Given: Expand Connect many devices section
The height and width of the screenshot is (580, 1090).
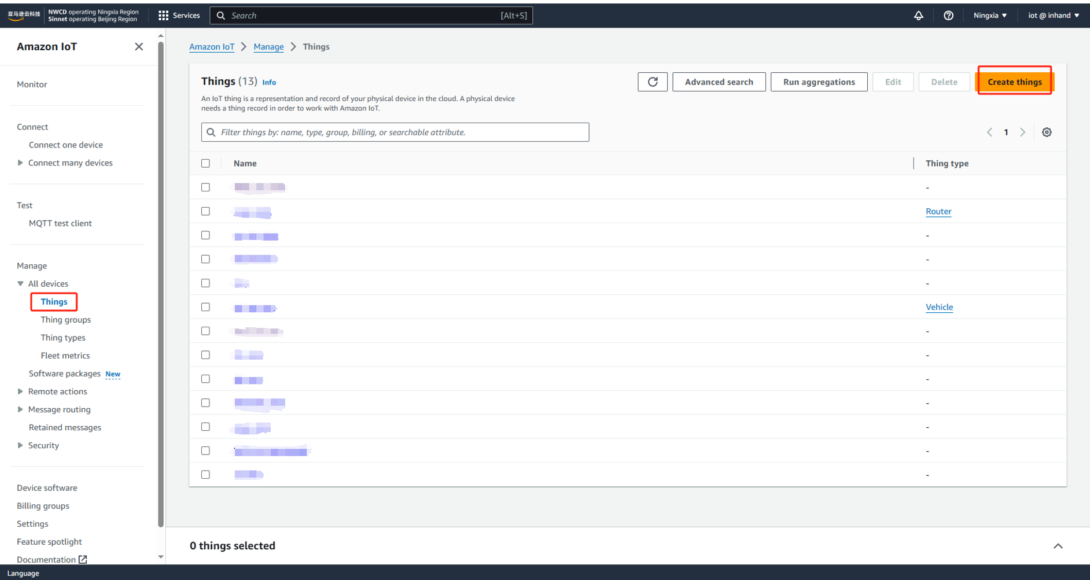Looking at the screenshot, I should pyautogui.click(x=20, y=163).
